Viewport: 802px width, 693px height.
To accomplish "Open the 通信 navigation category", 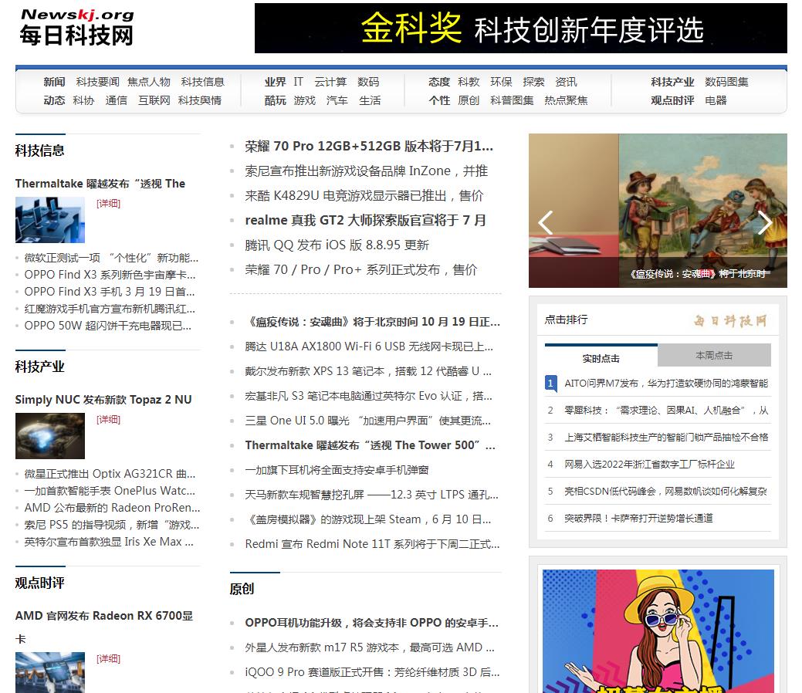I will coord(116,100).
